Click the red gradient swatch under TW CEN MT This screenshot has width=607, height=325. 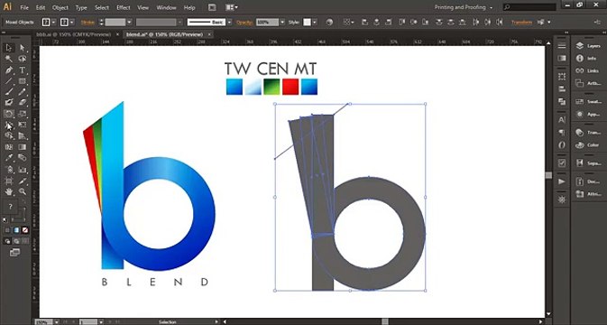point(290,87)
